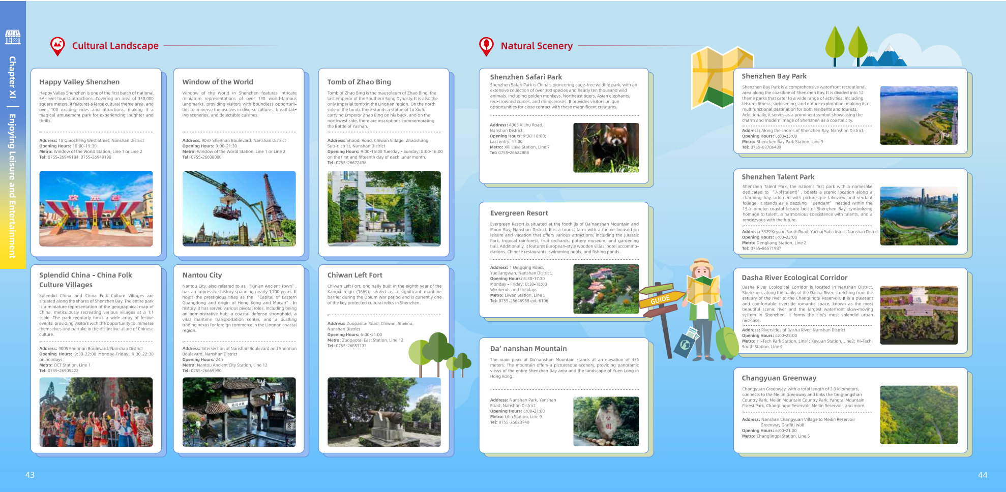Viewport: 1006px width, 492px height.
Task: Click Window of the World telephone 0755-26608000
Action: [x=202, y=157]
